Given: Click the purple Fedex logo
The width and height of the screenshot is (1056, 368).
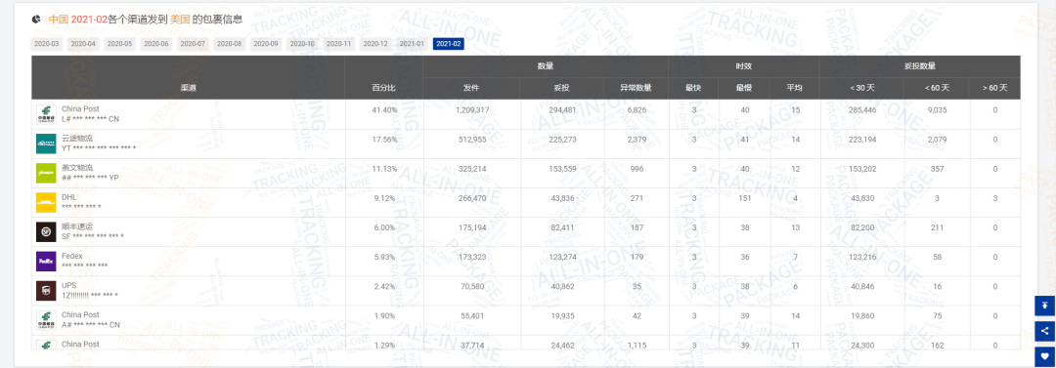Looking at the screenshot, I should (46, 261).
